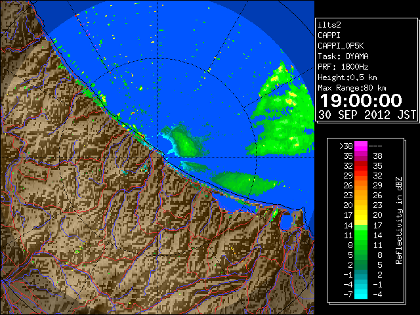
Task: Pick the cyan -7 to -4 dBZ band
Action: (361, 294)
